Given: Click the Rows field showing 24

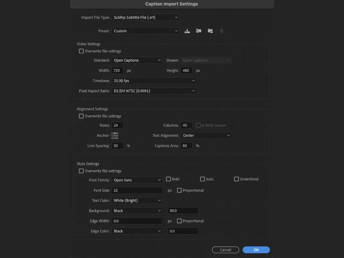Looking at the screenshot, I should pos(117,125).
